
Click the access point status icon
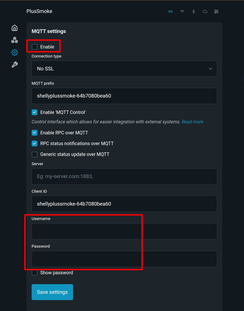[170, 11]
